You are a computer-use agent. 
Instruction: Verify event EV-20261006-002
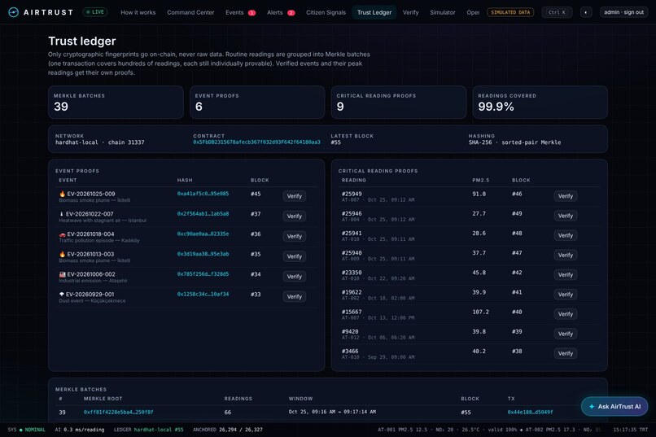coord(294,277)
